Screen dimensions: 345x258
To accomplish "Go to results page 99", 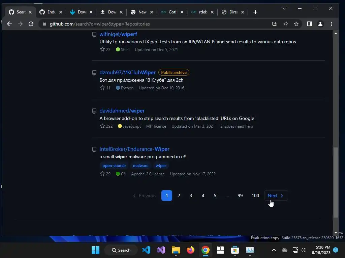I will (240, 196).
